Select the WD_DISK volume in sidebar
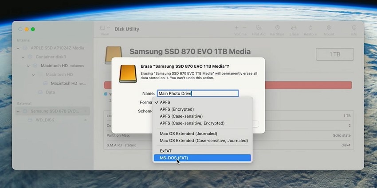This screenshot has height=188, width=377. click(45, 120)
